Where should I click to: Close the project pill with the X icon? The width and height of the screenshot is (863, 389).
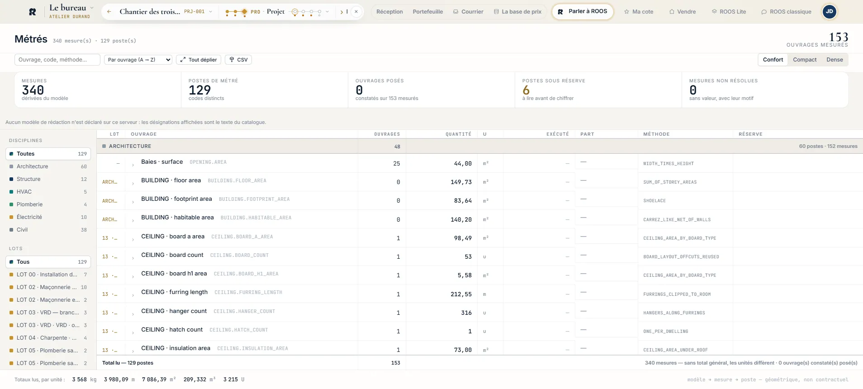pos(356,12)
